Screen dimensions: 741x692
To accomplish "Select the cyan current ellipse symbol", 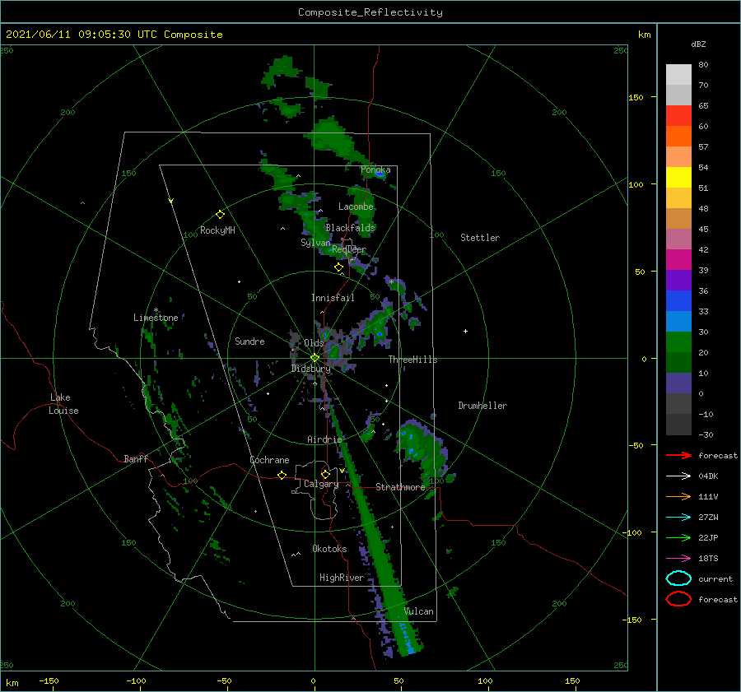I will (x=678, y=578).
